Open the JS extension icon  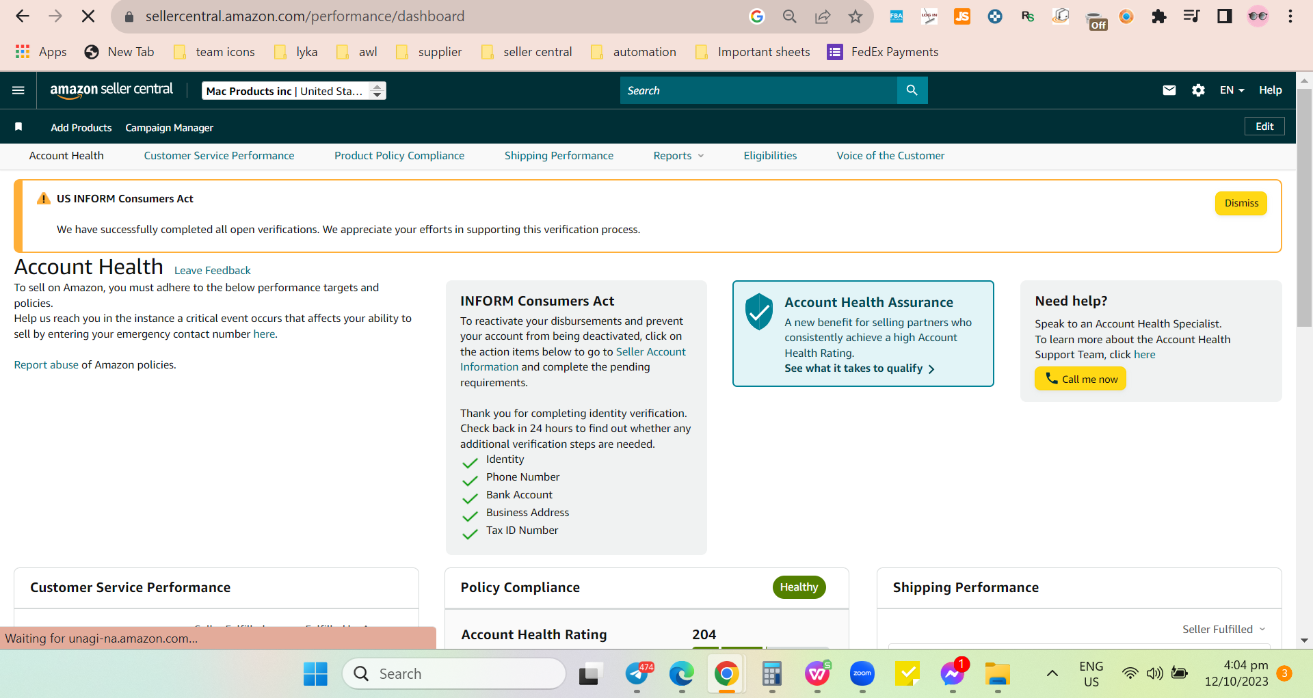962,16
